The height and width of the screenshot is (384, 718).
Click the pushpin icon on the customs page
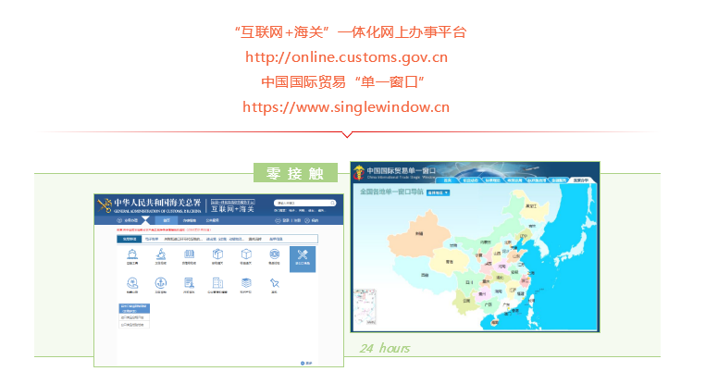pyautogui.click(x=274, y=283)
